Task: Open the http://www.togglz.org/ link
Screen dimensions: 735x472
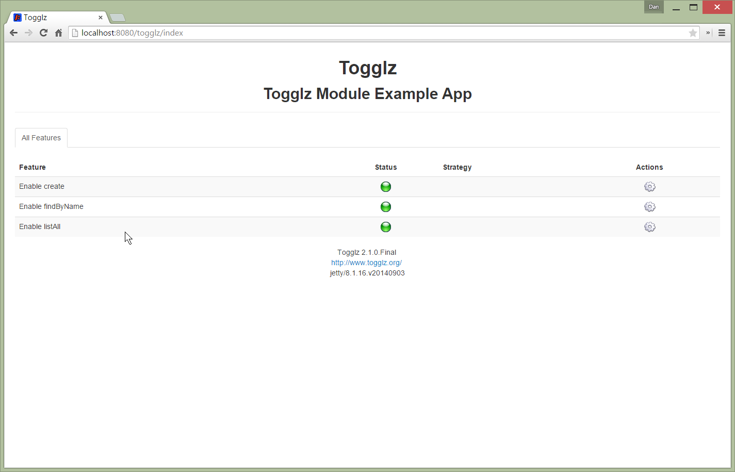Action: [366, 263]
